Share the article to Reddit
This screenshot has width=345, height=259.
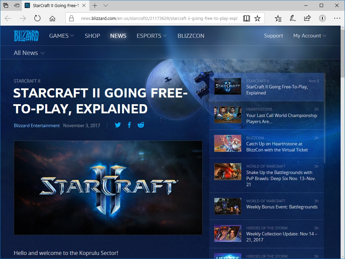tap(140, 125)
